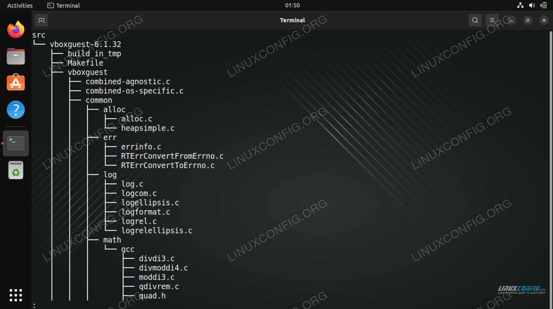The image size is (553, 309).
Task: Click 'logcom.c' file name
Action: [139, 193]
